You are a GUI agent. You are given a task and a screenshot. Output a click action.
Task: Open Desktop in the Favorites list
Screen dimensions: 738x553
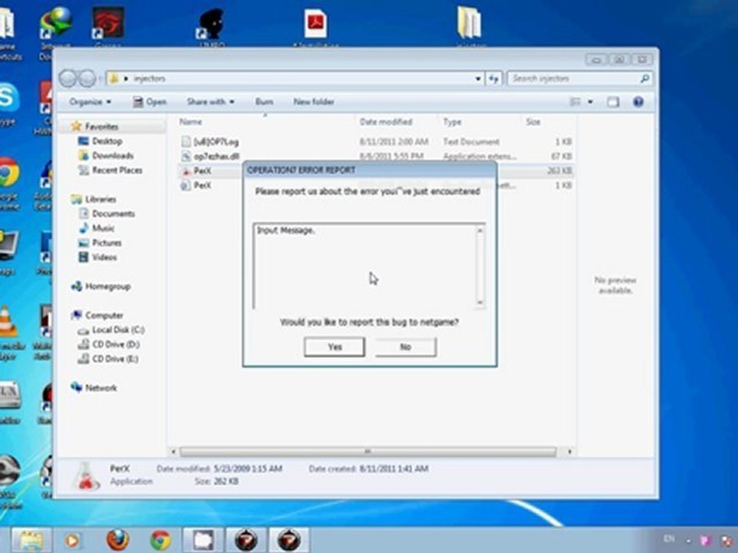coord(107,141)
